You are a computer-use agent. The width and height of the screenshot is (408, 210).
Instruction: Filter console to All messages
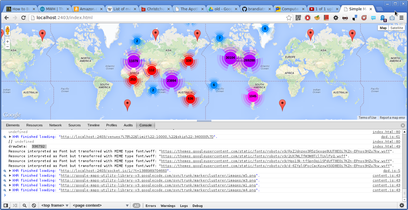click(137, 205)
